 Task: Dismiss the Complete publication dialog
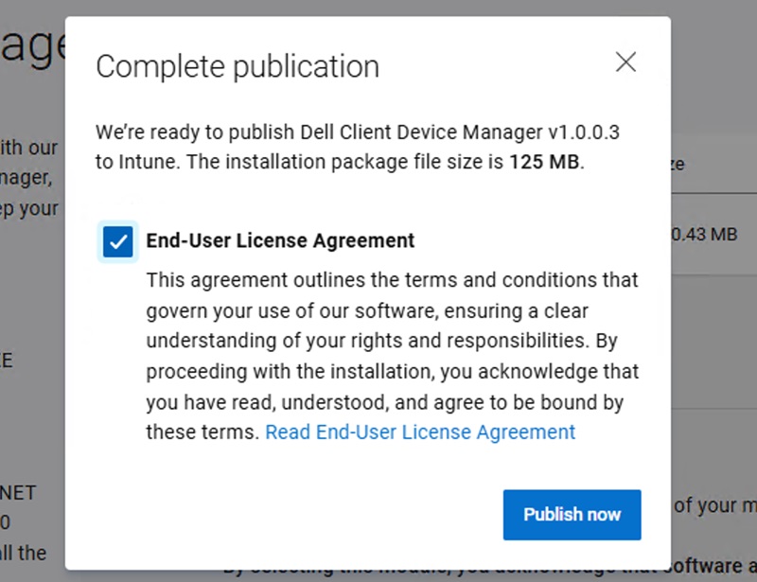pyautogui.click(x=625, y=62)
